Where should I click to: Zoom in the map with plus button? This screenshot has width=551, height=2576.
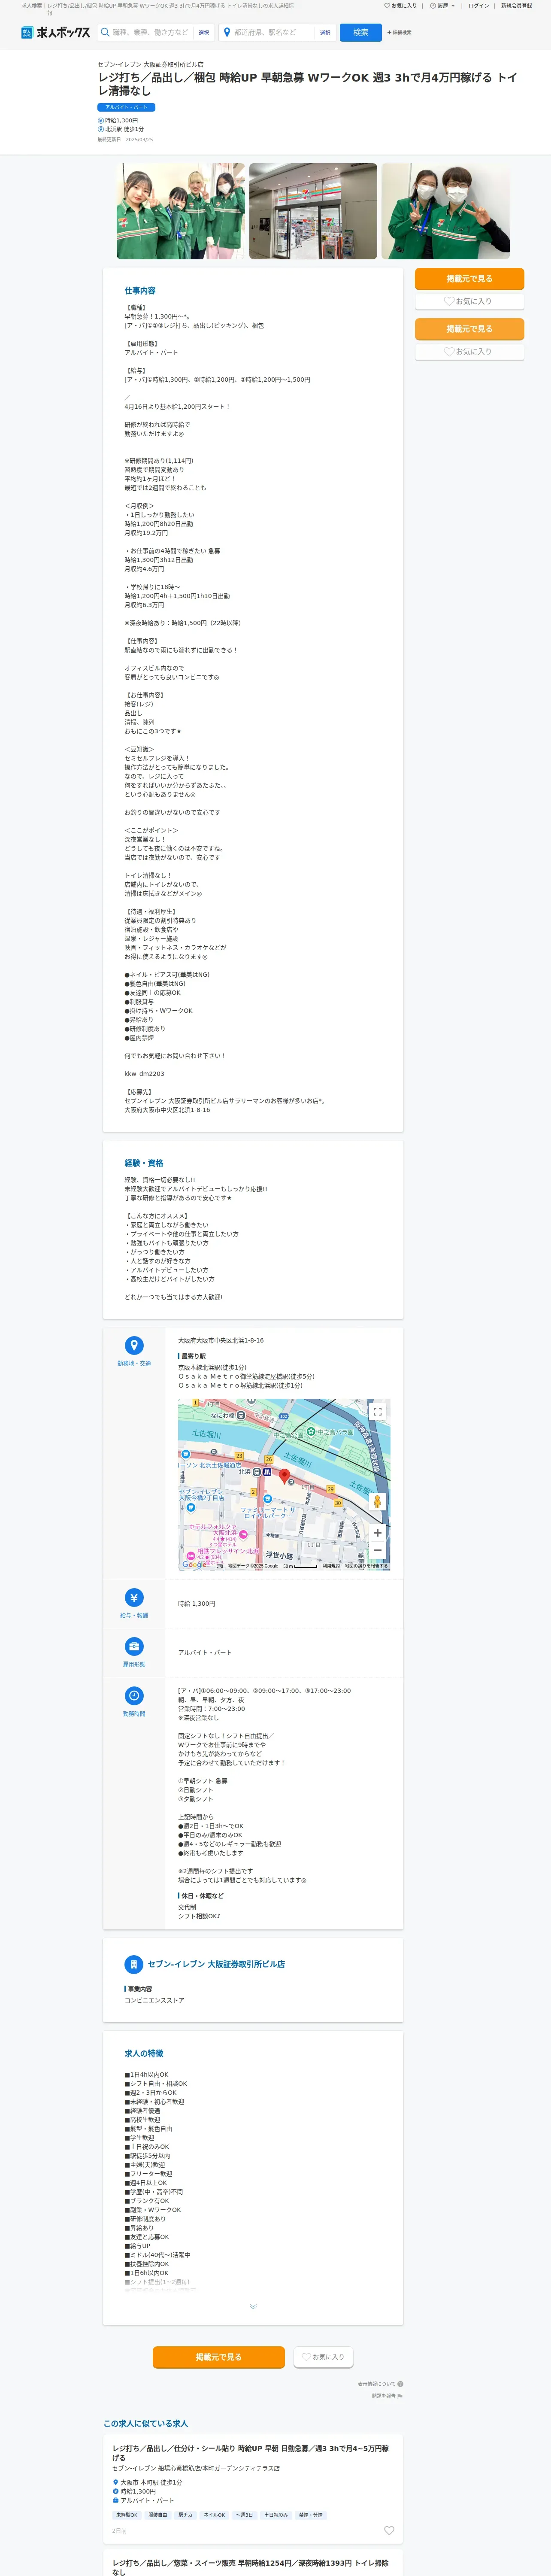(377, 1533)
